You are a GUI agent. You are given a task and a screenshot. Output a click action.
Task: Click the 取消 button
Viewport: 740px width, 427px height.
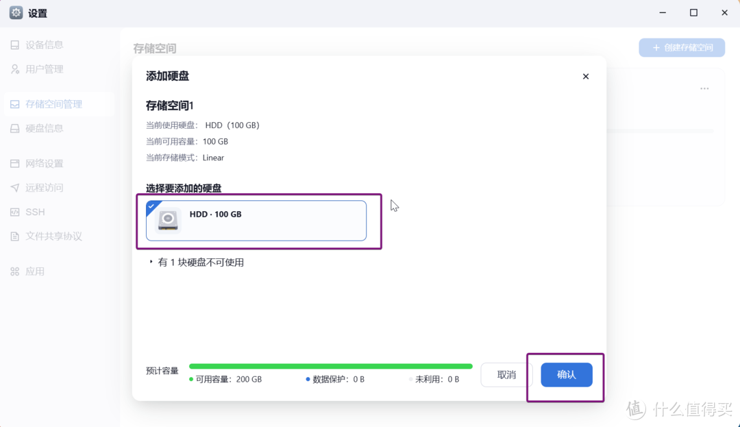click(x=506, y=375)
